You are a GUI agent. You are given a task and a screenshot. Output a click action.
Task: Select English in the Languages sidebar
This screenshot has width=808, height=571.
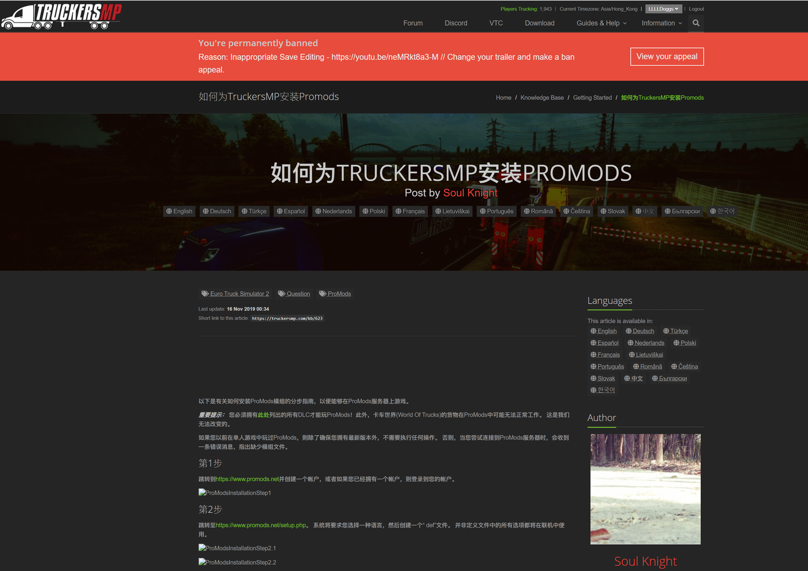604,331
